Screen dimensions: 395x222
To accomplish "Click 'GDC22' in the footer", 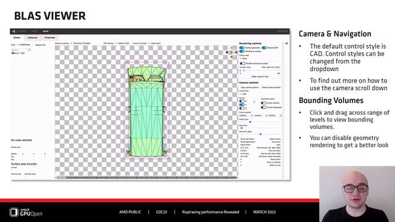I will [162, 212].
